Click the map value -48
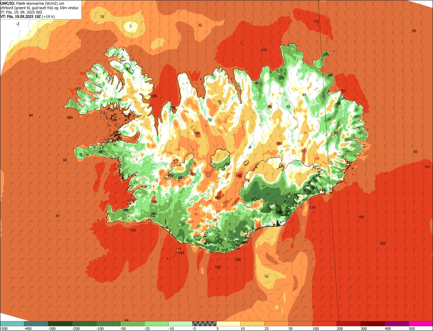Image resolution: width=433 pixels, height=331 pixels. tap(119, 100)
